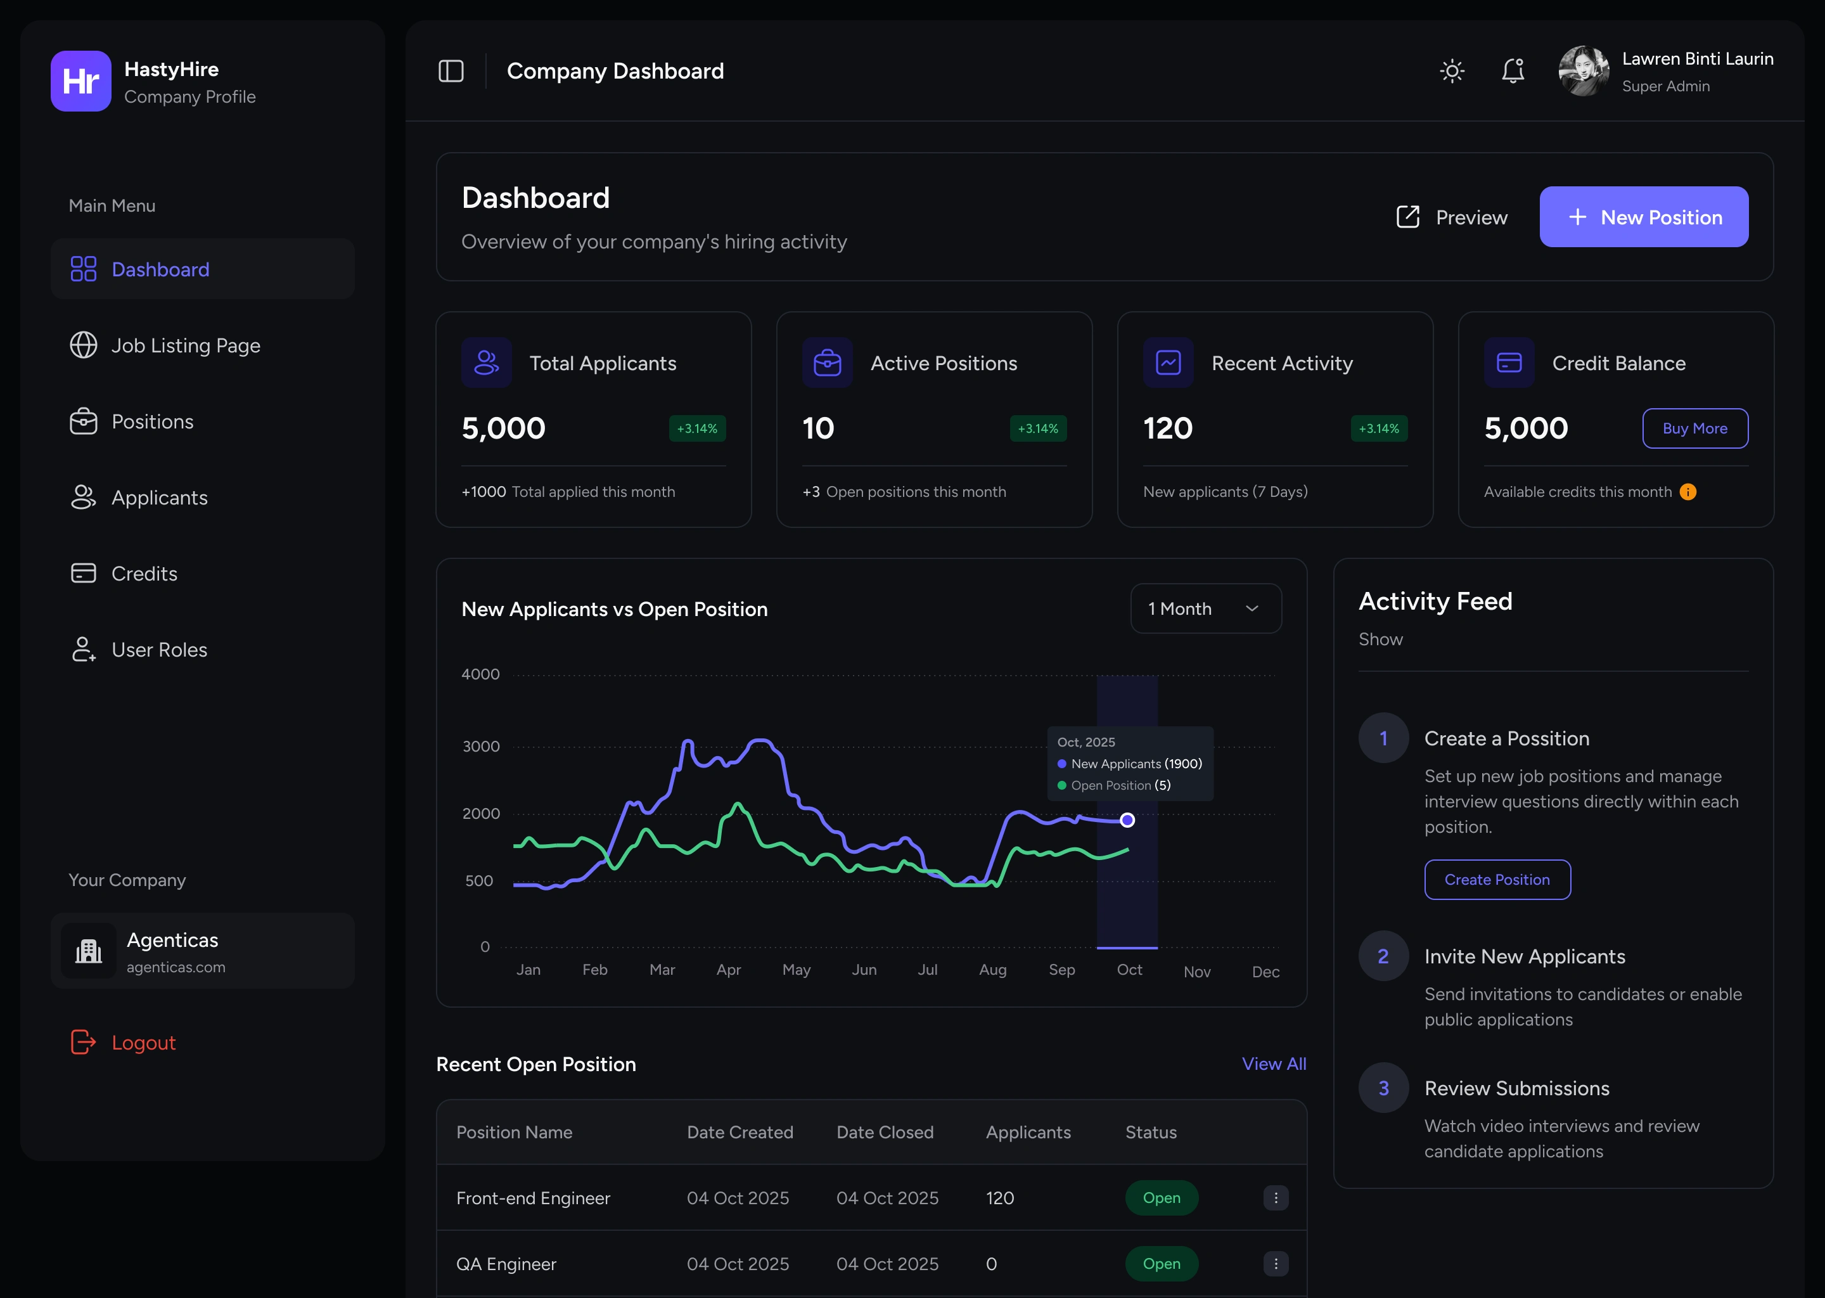Image resolution: width=1825 pixels, height=1298 pixels.
Task: Open QA Engineer row options menu
Action: point(1275,1263)
